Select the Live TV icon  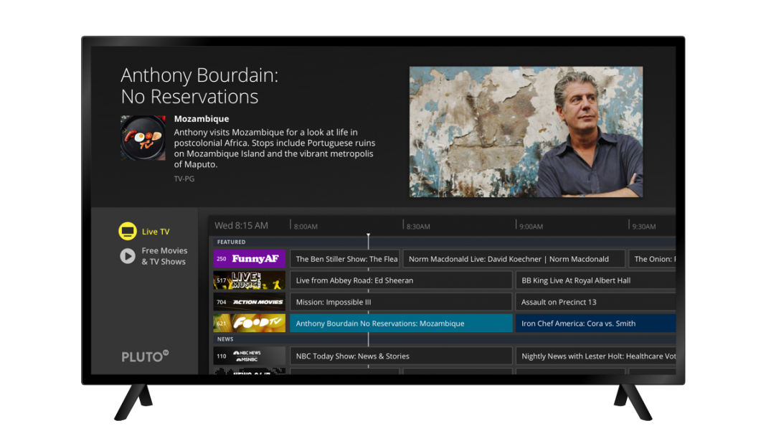128,231
